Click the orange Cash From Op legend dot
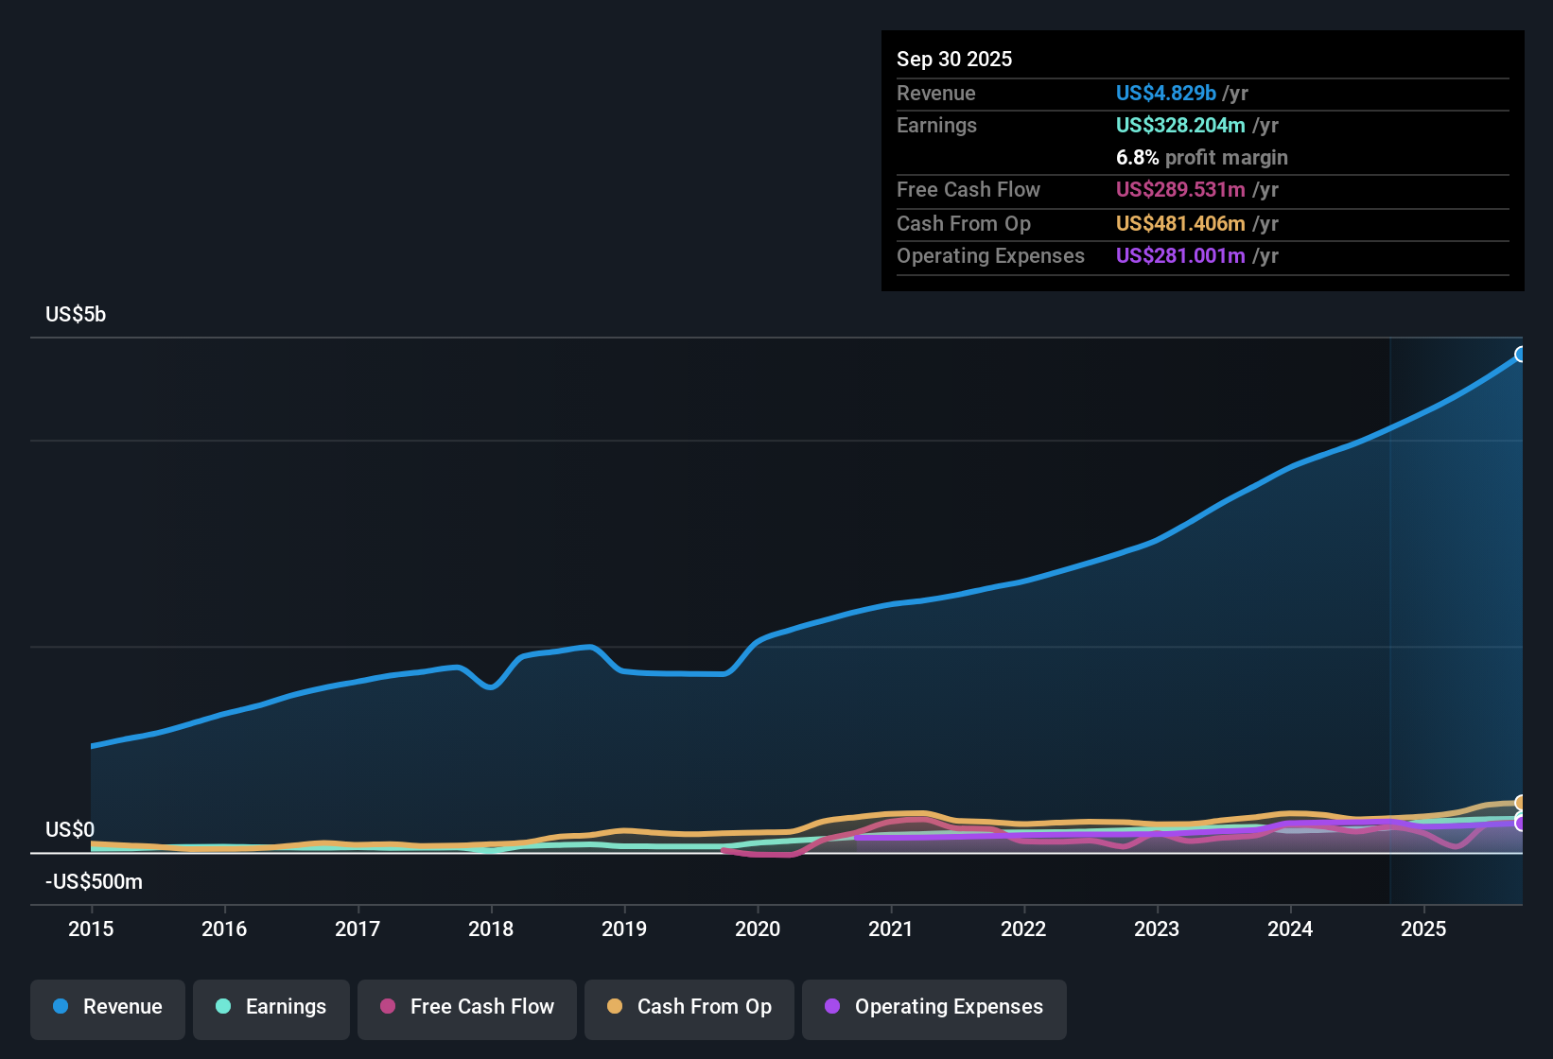 pyautogui.click(x=615, y=1007)
